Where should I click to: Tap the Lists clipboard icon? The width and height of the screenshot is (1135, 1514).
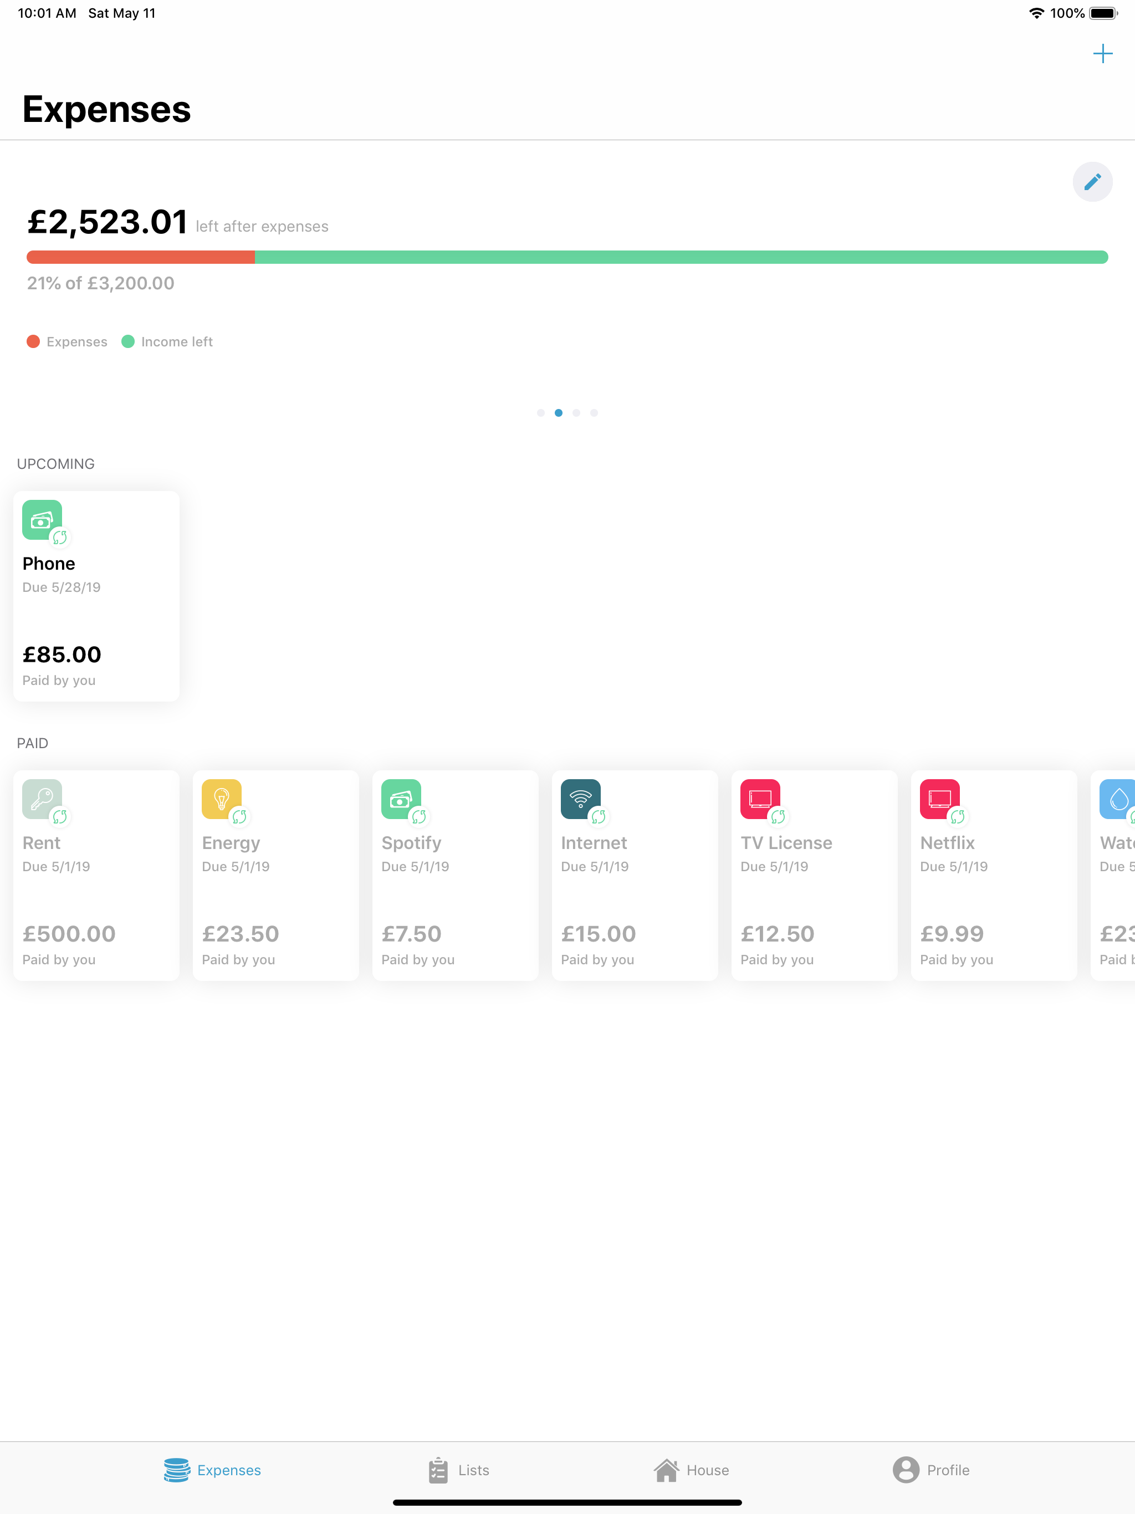[438, 1470]
